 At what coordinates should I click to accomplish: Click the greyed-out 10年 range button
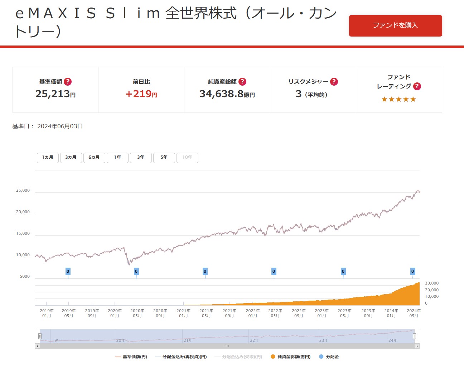187,158
